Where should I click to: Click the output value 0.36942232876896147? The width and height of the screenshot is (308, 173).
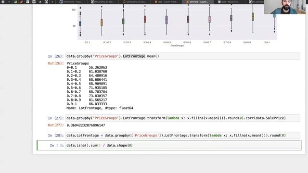pyautogui.click(x=86, y=125)
